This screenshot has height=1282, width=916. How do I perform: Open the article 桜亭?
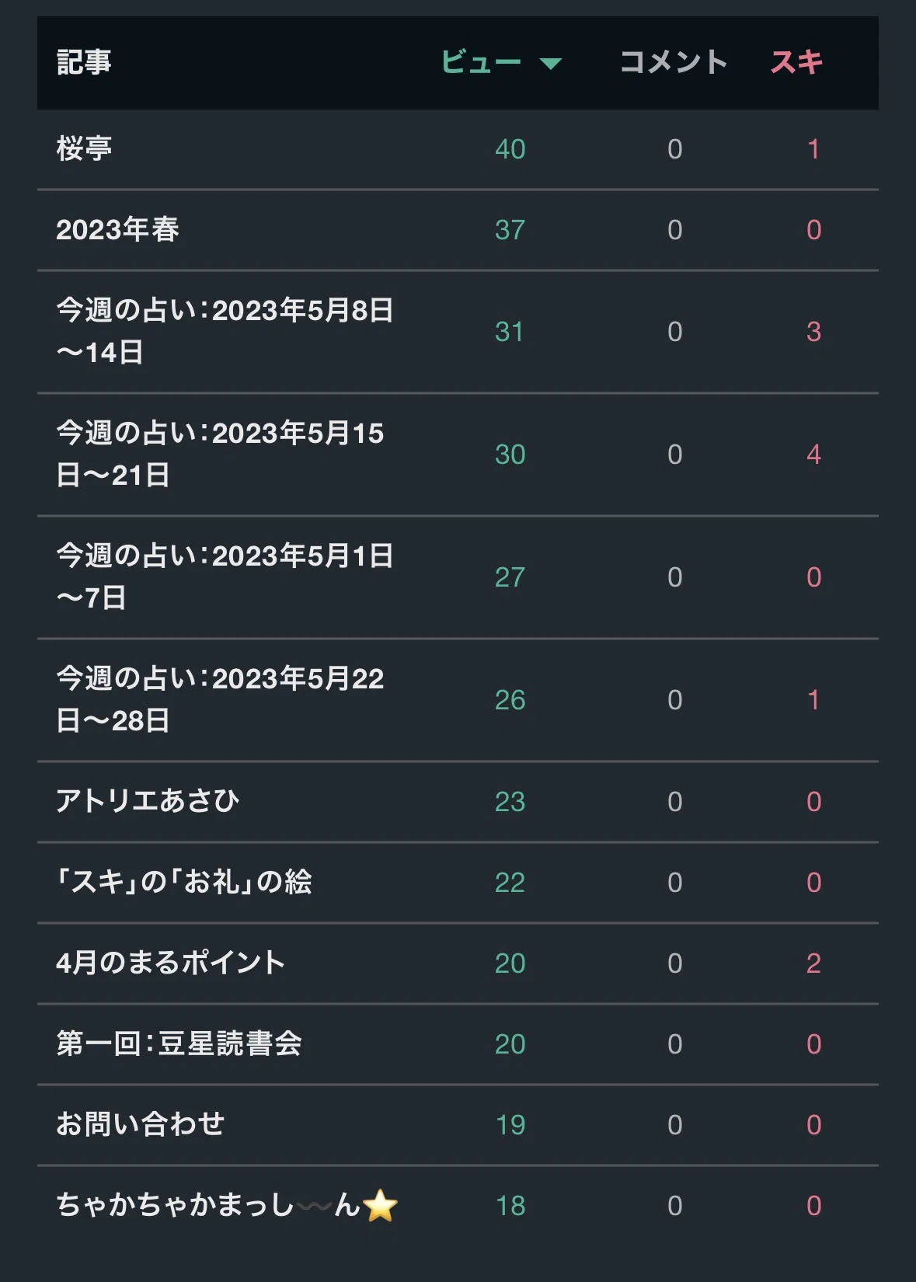(84, 148)
